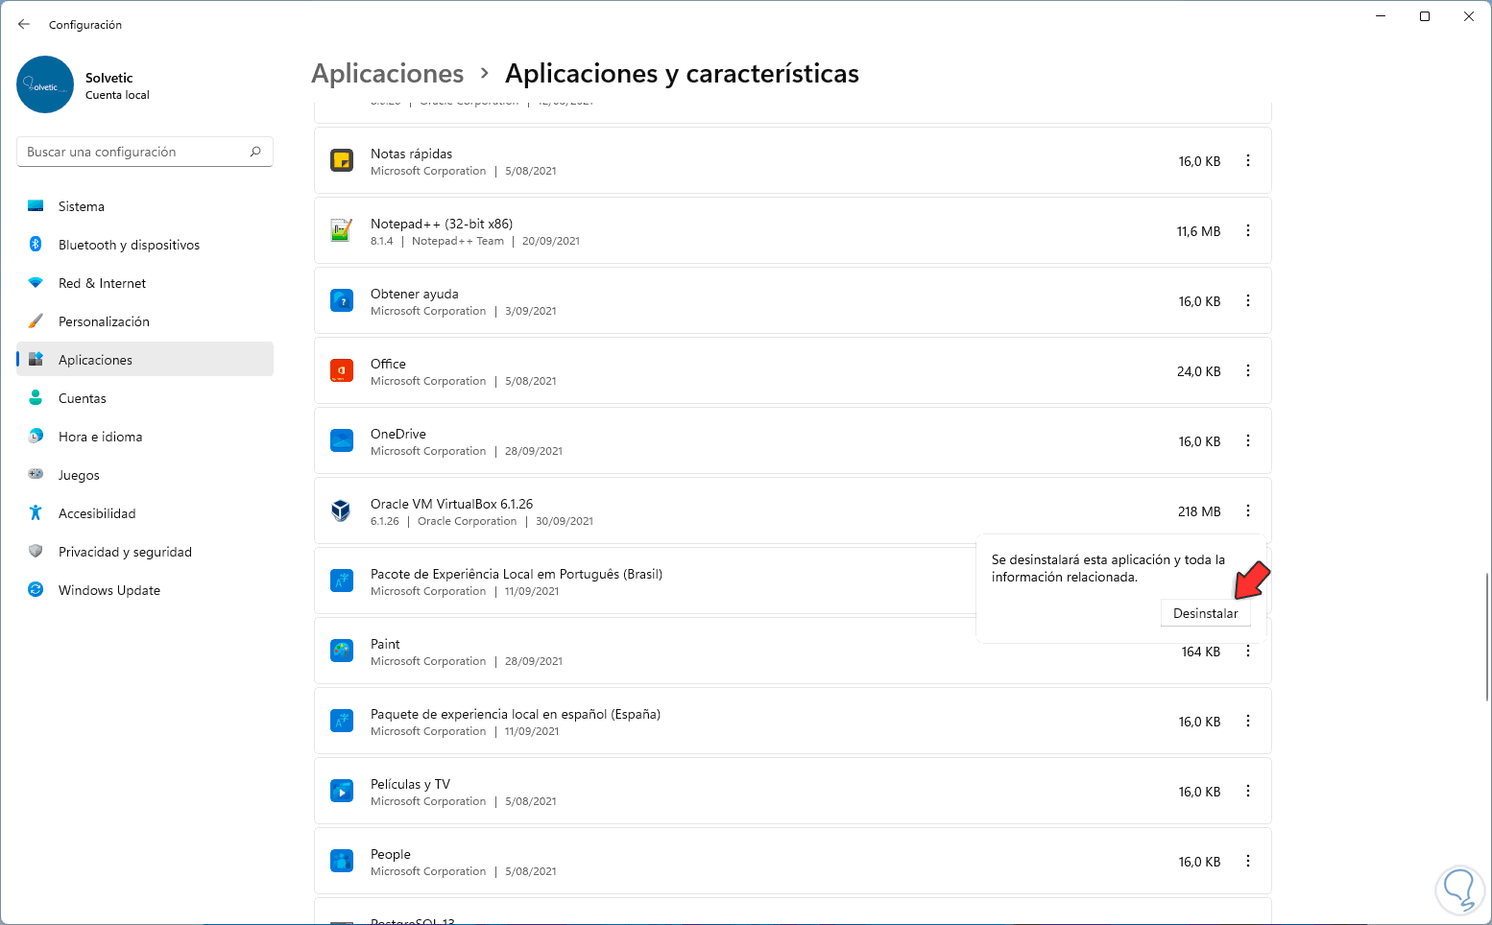Click the search magnifier icon
This screenshot has width=1492, height=925.
[255, 152]
